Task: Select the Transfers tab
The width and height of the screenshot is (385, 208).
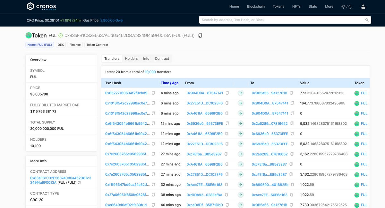Action: 112,58
